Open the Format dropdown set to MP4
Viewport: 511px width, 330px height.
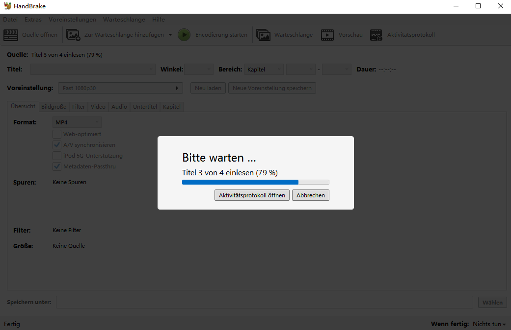77,121
